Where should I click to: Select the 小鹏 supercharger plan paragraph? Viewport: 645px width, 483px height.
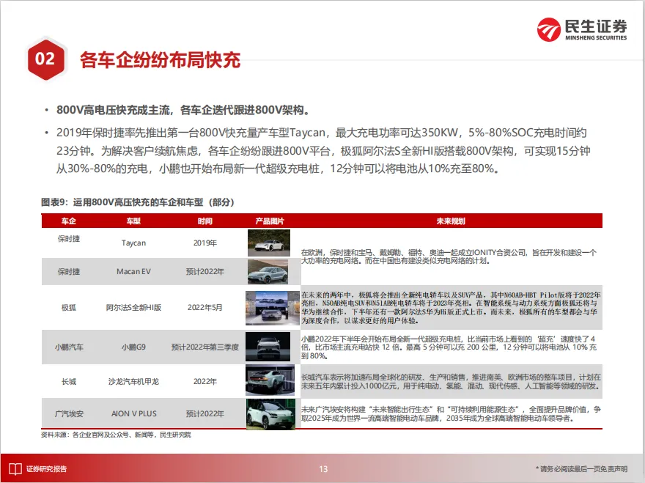[x=449, y=347]
